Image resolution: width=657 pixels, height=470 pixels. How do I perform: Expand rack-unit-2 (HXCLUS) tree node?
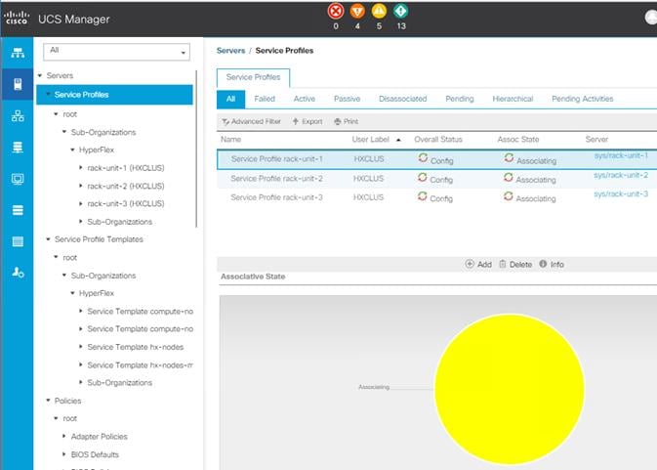click(80, 186)
